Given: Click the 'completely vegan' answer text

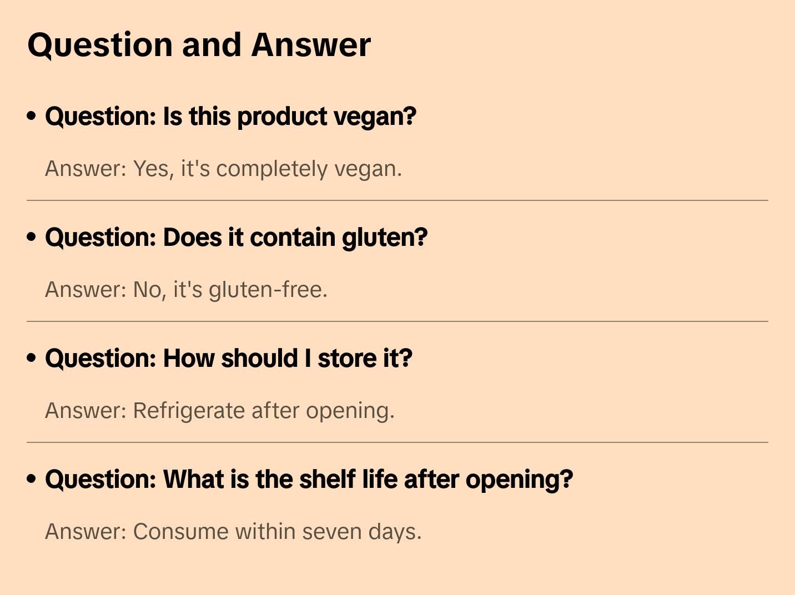Looking at the screenshot, I should [x=223, y=169].
